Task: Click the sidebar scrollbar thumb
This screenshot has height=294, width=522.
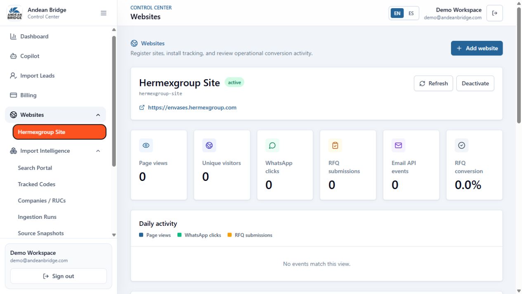Action: pyautogui.click(x=114, y=101)
